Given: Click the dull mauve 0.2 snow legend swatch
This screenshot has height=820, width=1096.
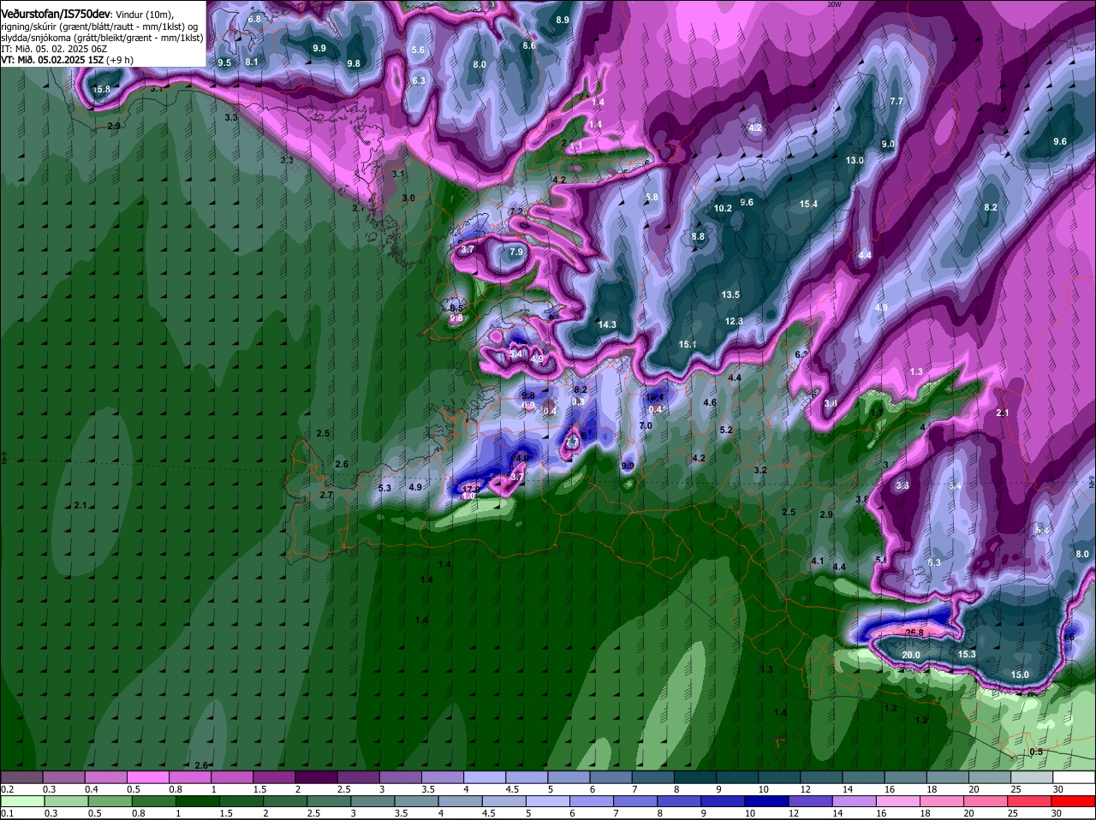Looking at the screenshot, I should pyautogui.click(x=21, y=777).
